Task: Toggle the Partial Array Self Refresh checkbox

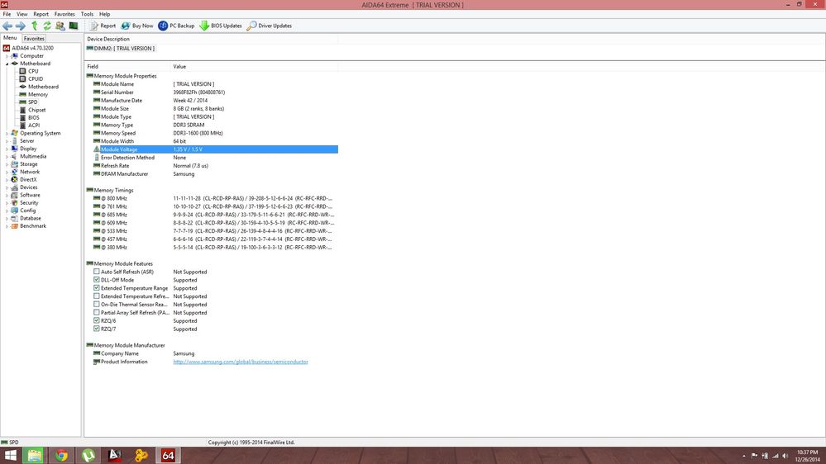Action: (97, 312)
